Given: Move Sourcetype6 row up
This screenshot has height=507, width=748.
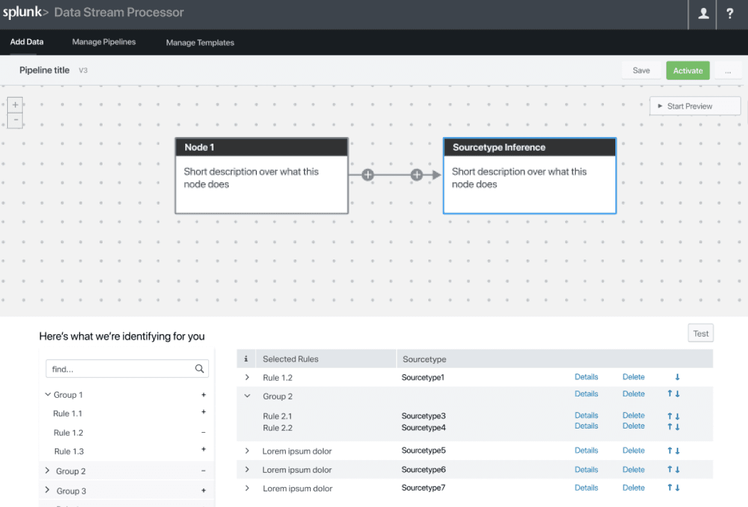Looking at the screenshot, I should [x=670, y=470].
